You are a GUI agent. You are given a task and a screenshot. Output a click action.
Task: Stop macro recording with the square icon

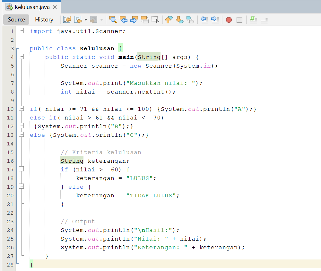pyautogui.click(x=239, y=20)
